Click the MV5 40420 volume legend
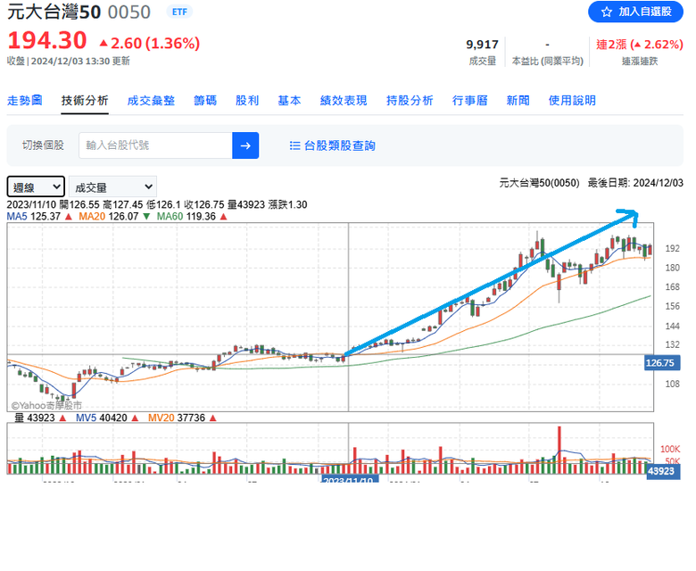Image resolution: width=696 pixels, height=571 pixels. [x=107, y=418]
